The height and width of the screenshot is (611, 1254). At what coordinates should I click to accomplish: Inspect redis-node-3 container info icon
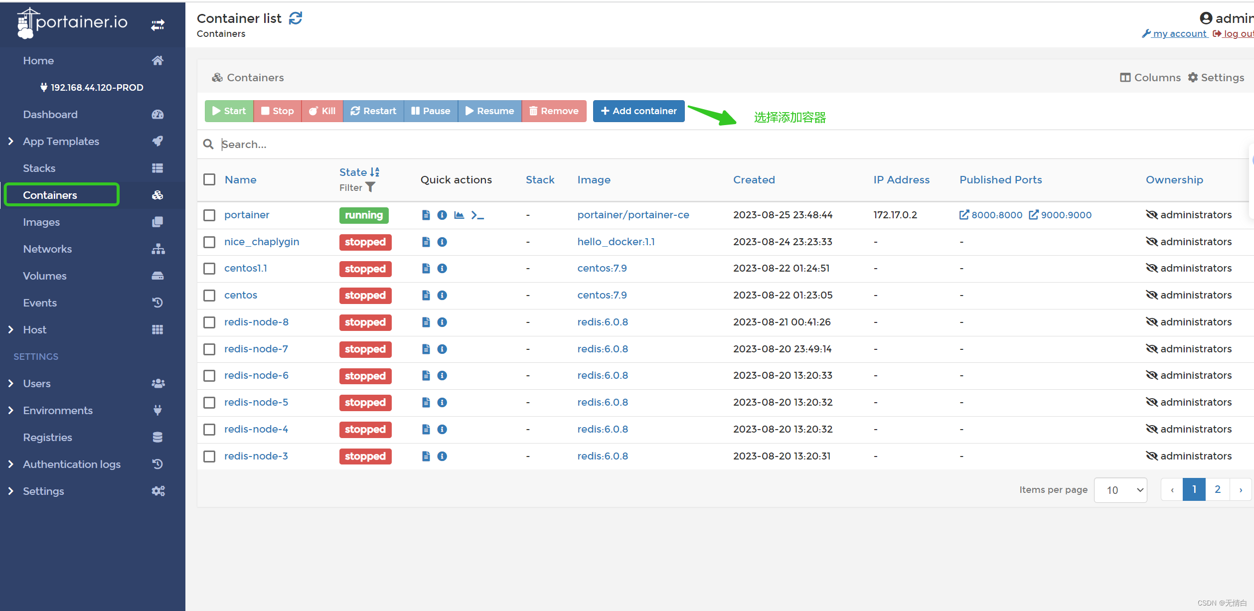442,456
